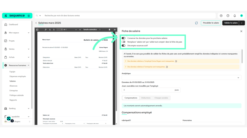Screen dimensions: 247x138
Task: Open Entreprise in sidebar
Action: tap(14, 91)
